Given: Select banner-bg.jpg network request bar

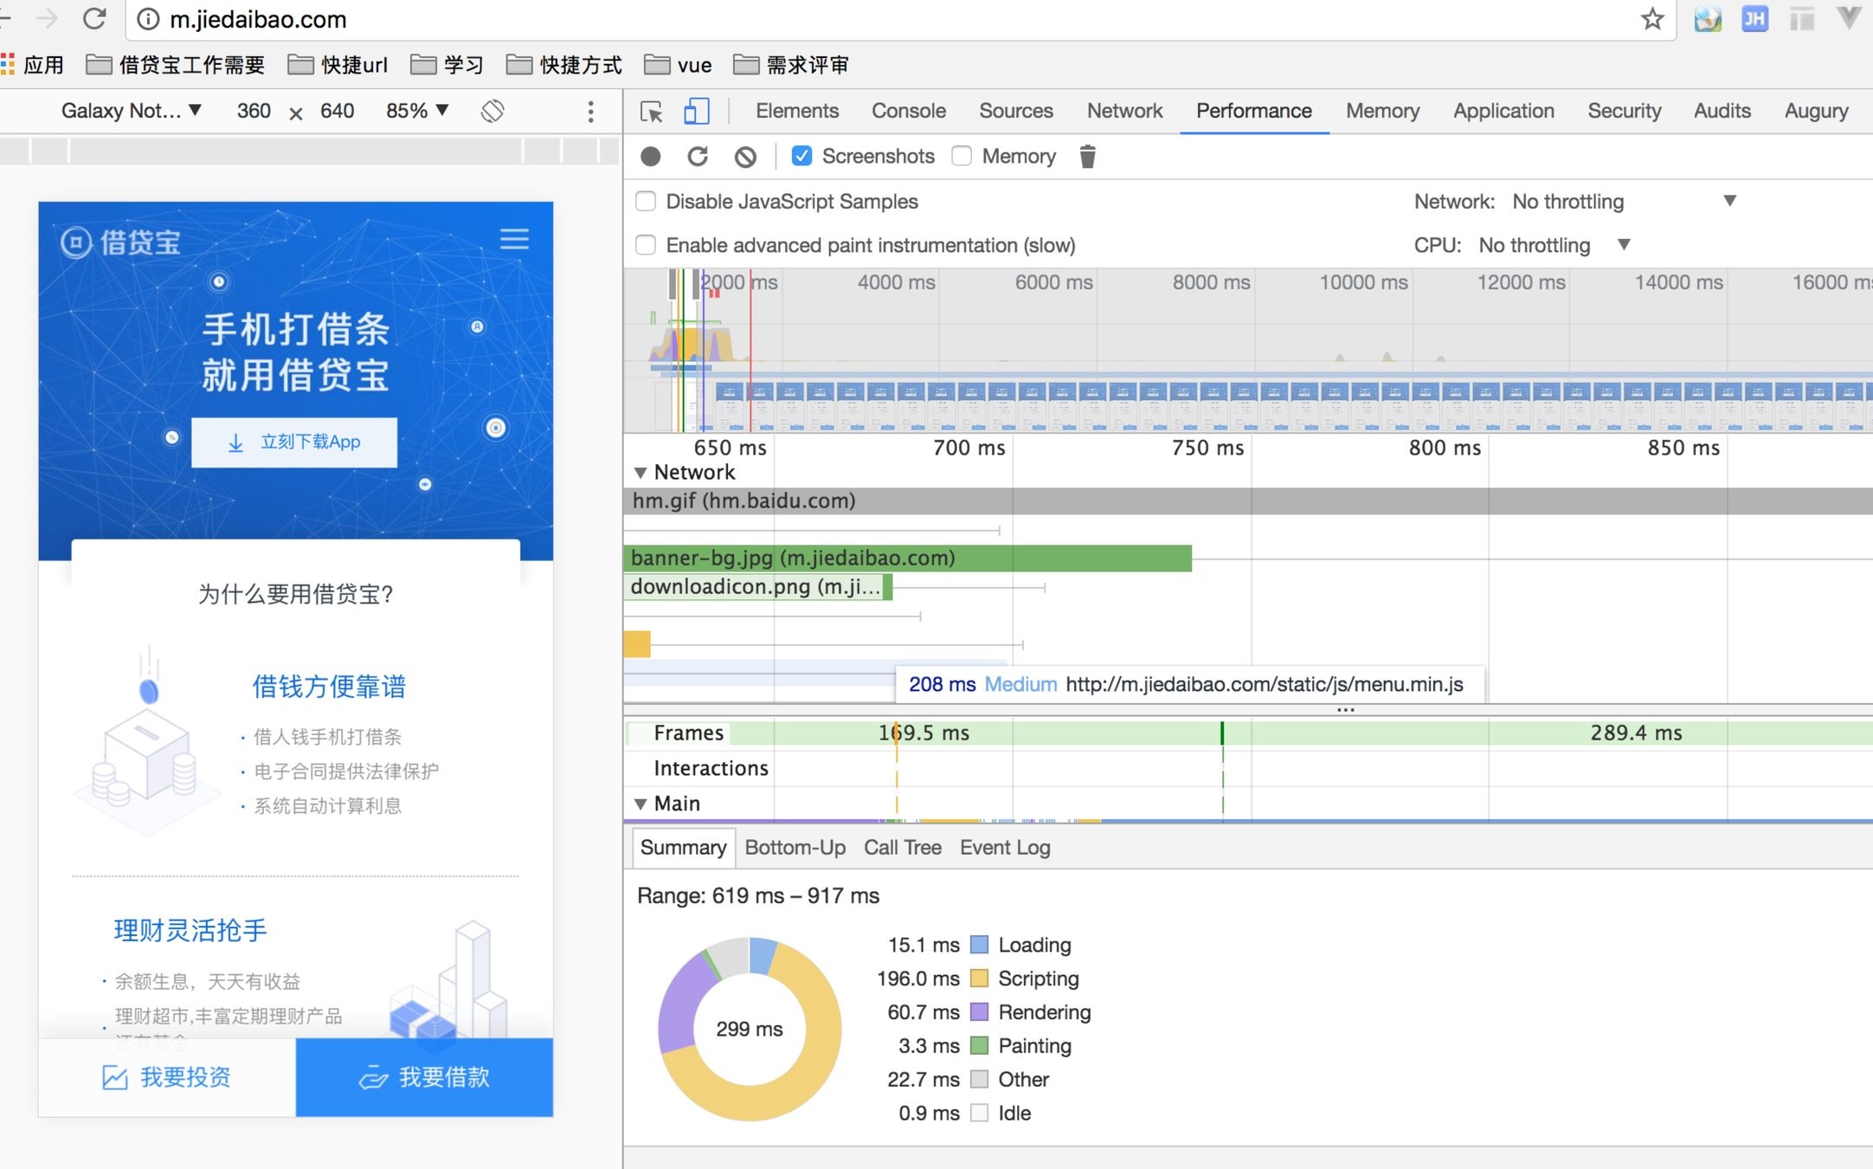Looking at the screenshot, I should (x=907, y=559).
